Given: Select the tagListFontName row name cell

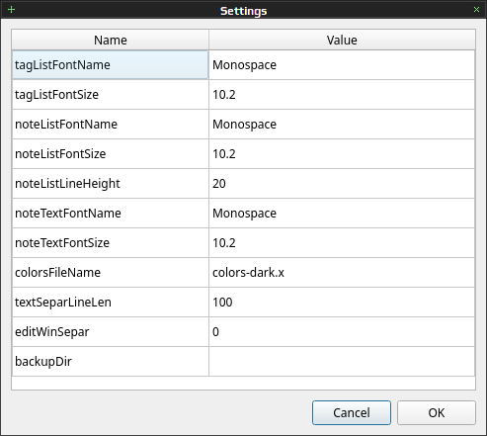Looking at the screenshot, I should [111, 65].
